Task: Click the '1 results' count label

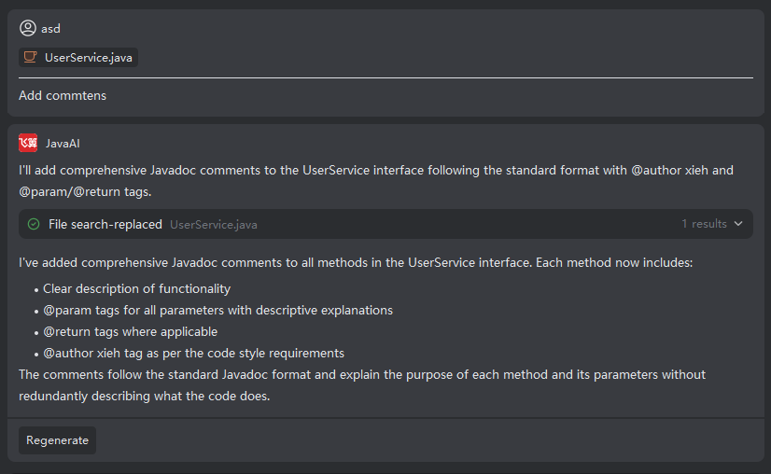Action: point(704,224)
